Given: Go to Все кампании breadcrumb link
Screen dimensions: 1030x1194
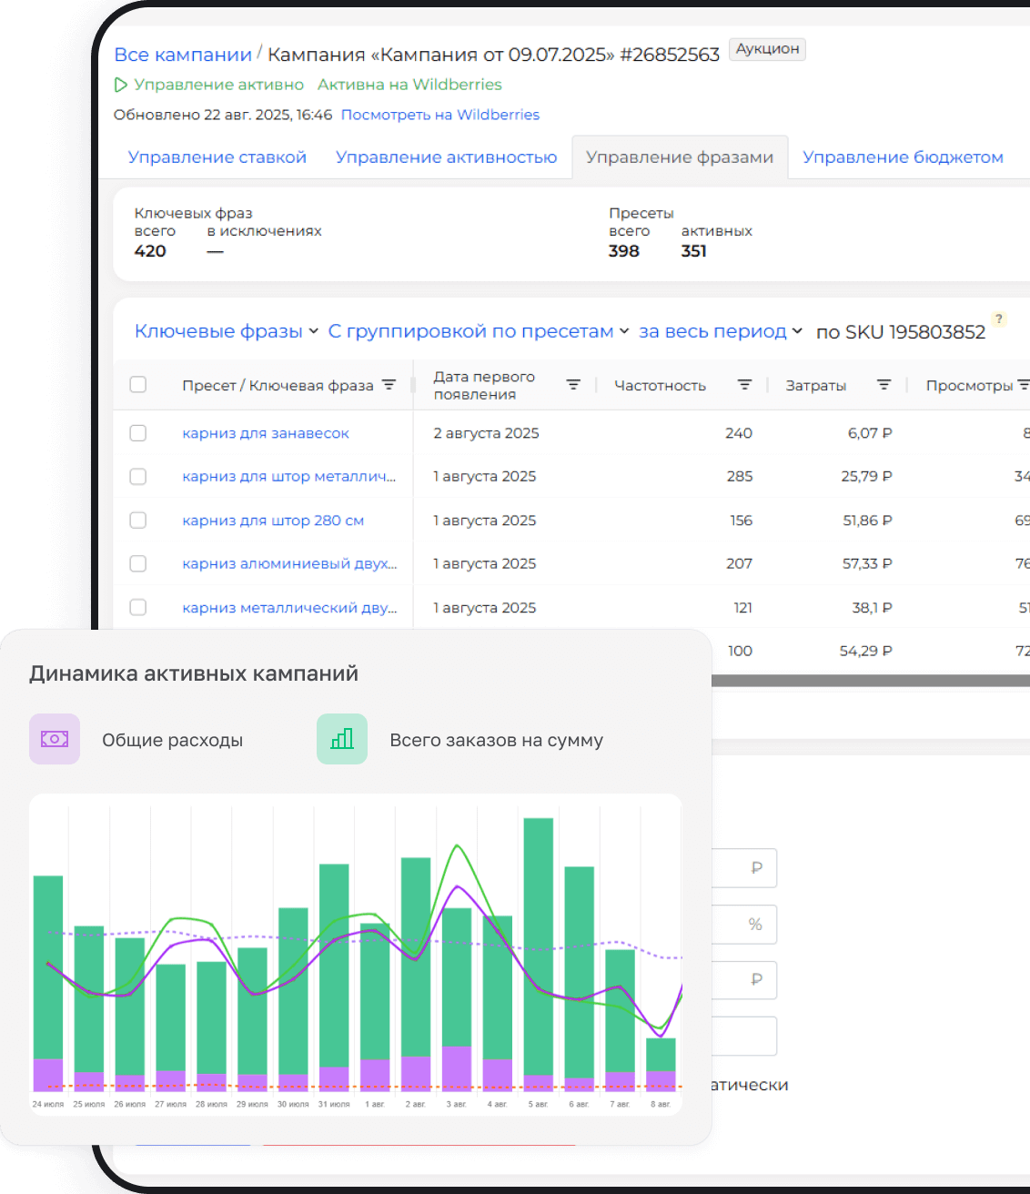Looking at the screenshot, I should 183,55.
